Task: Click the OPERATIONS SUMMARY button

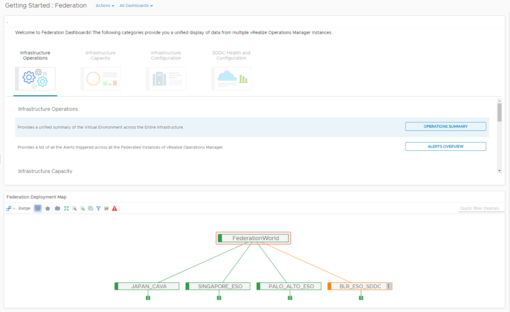Action: [x=445, y=126]
